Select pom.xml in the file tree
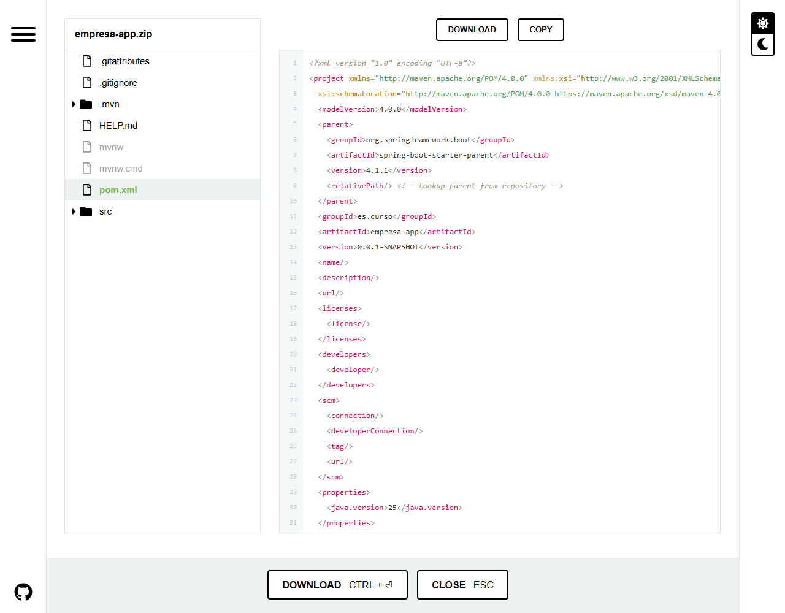785x613 pixels. (118, 190)
